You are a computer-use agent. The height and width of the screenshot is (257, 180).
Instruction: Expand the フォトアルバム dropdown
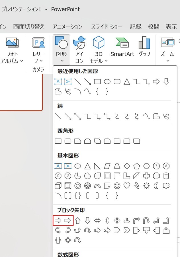click(12, 51)
